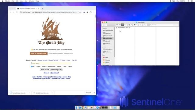
Task: Open Chrome profile avatar
Action: [90, 12]
